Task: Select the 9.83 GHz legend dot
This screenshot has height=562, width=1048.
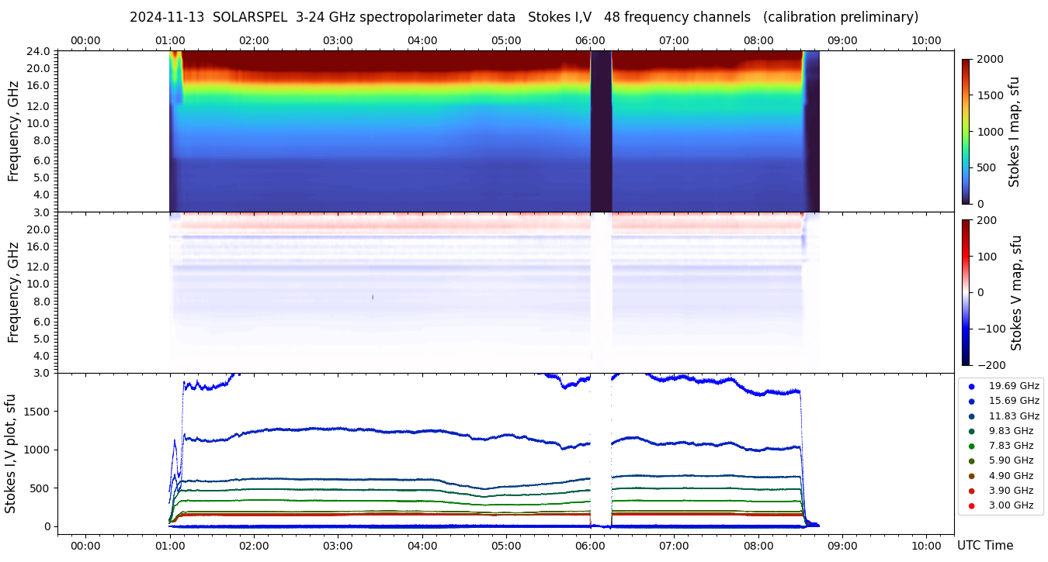Action: tap(971, 431)
